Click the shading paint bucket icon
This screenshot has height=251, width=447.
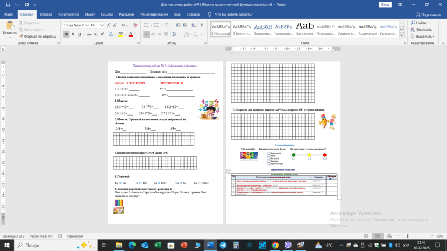[x=186, y=34]
